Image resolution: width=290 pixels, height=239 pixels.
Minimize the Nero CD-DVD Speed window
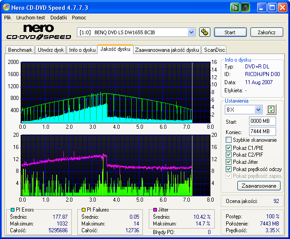pos(261,8)
